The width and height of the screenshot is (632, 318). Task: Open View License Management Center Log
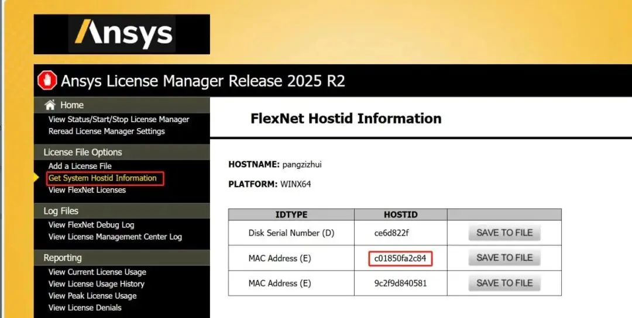[115, 237]
